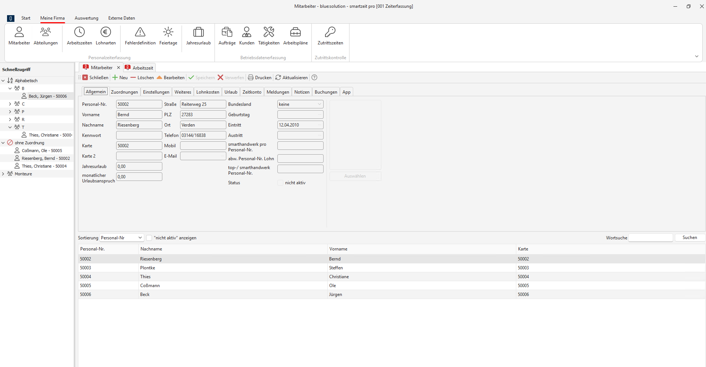The height and width of the screenshot is (367, 706).
Task: Click the Suchen button
Action: click(690, 238)
